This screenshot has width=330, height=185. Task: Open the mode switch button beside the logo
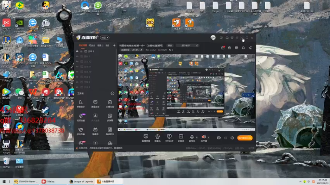pos(105,37)
